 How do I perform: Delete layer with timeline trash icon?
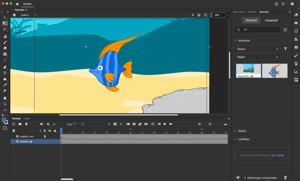tap(26, 124)
